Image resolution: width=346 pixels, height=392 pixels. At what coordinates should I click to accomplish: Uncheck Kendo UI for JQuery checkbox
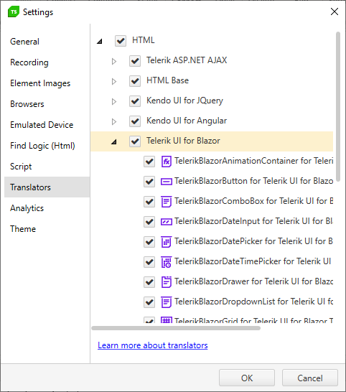[135, 101]
